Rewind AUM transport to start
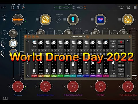This screenshot has width=138, height=104. click(x=13, y=8)
